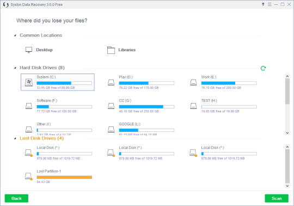Click the upgrade arrow icon in title bar
The width and height of the screenshot is (294, 206).
263,4
